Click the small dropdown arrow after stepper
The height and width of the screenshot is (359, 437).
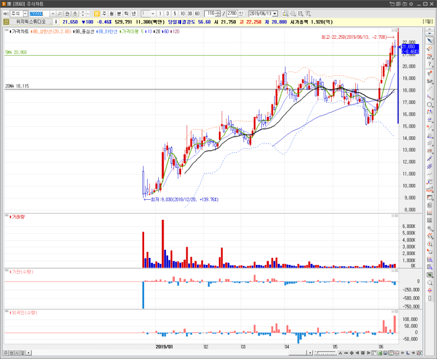[88, 14]
